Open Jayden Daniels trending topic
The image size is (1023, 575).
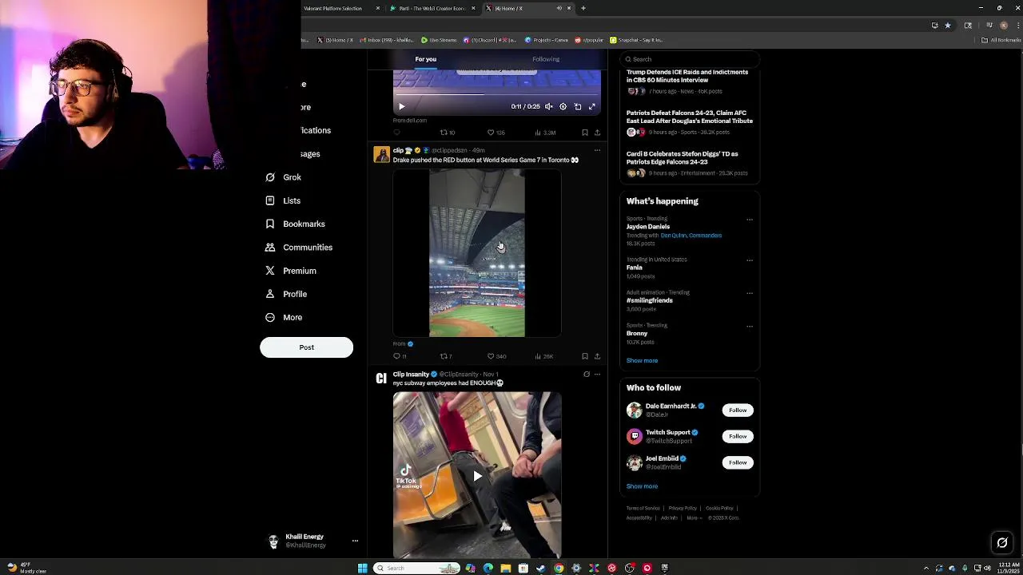(x=648, y=227)
